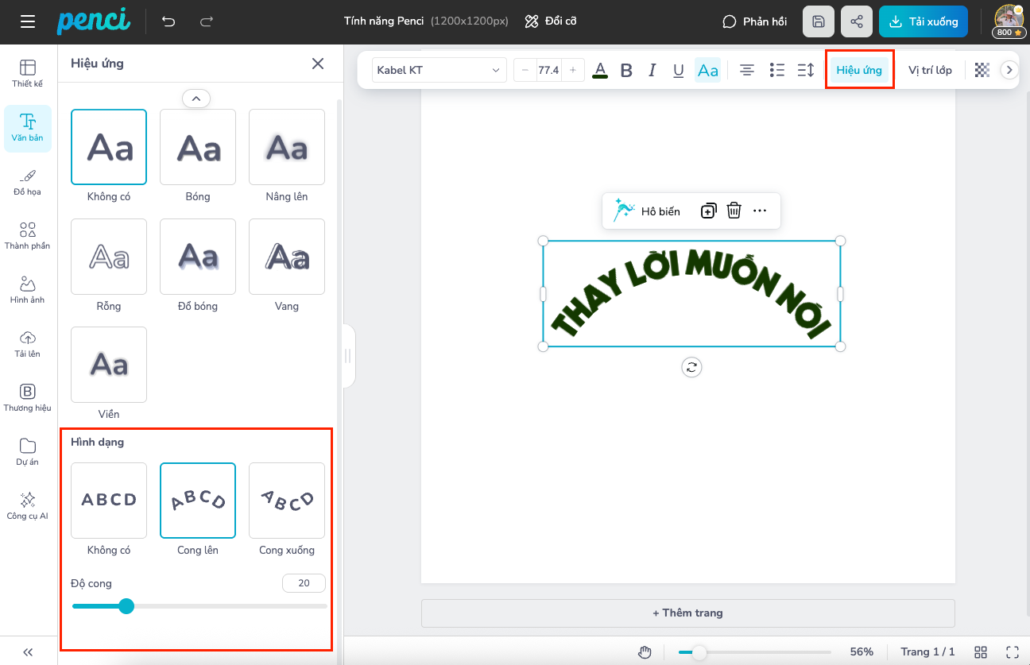The height and width of the screenshot is (665, 1030).
Task: Click the Tải xuống download button
Action: tap(924, 21)
